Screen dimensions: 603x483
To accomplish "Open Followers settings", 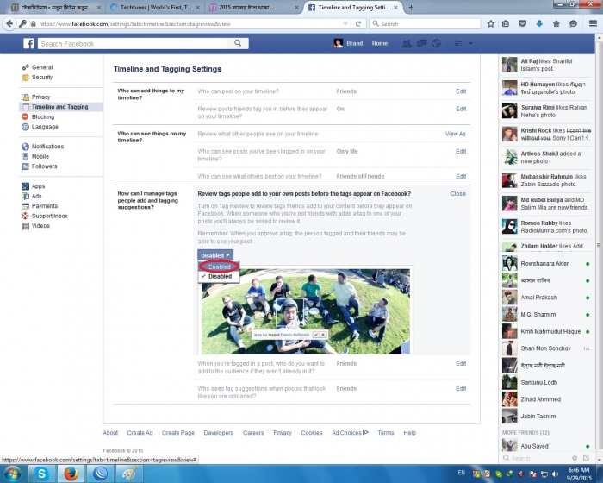I will point(44,166).
